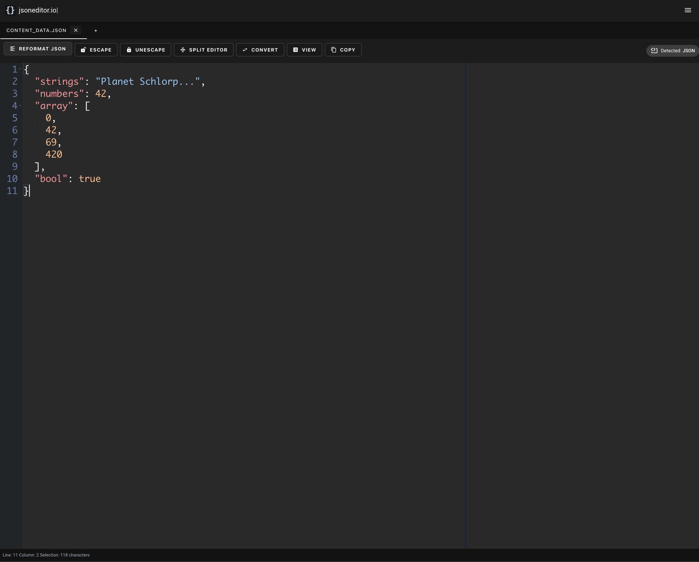Click the status bar line and column info
The width and height of the screenshot is (699, 562).
[x=46, y=555]
